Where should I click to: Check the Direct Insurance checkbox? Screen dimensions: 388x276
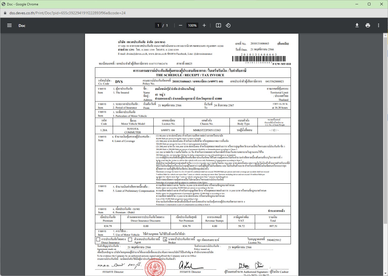click(98, 239)
